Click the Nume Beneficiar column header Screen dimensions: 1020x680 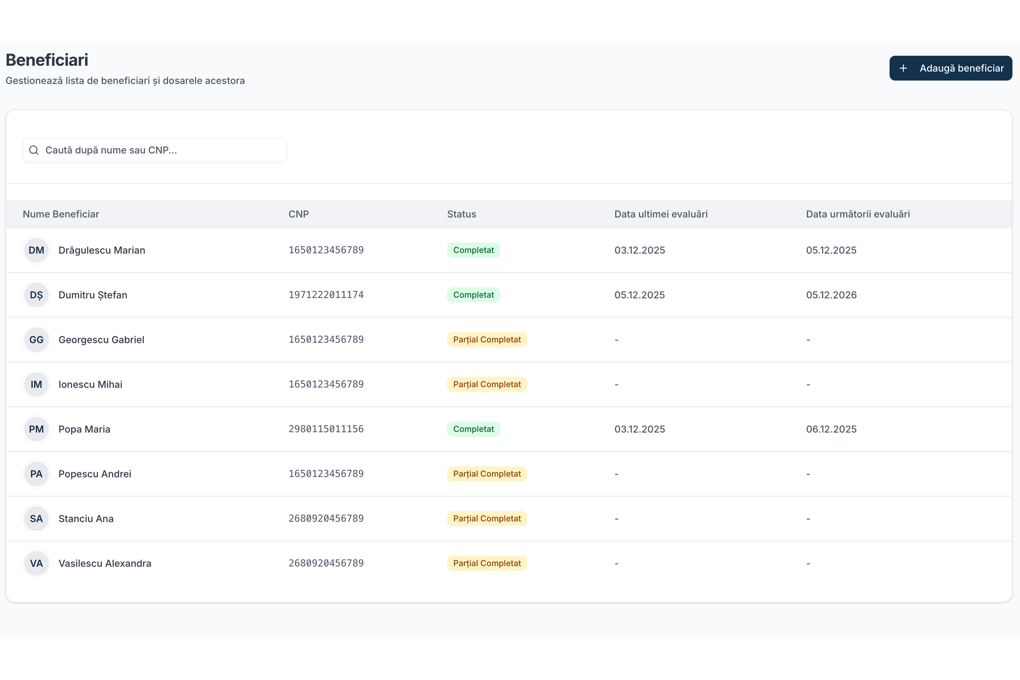[x=61, y=214]
